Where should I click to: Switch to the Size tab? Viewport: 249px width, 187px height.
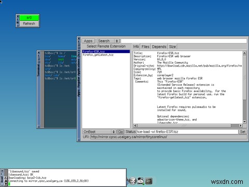coord(172,47)
